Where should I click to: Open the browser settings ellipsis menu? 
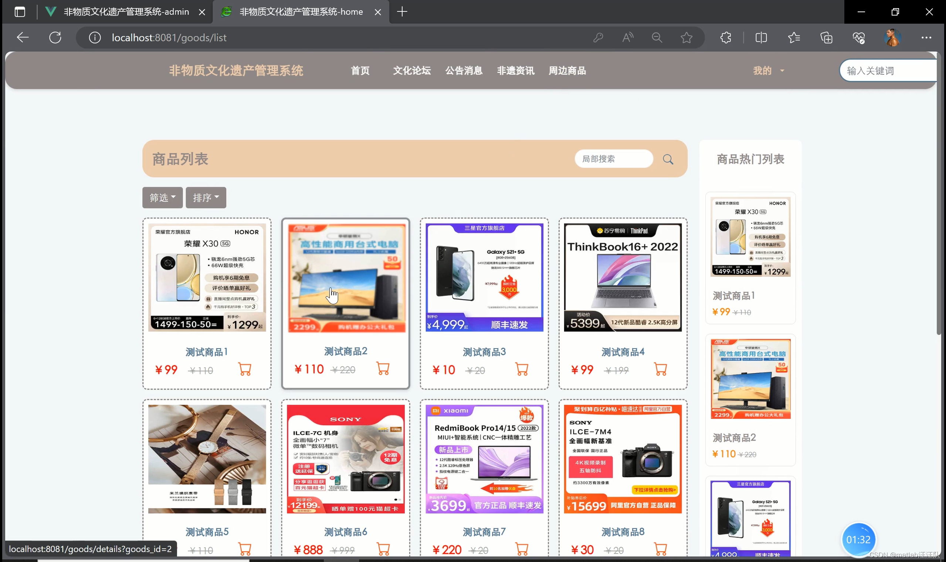pyautogui.click(x=926, y=37)
